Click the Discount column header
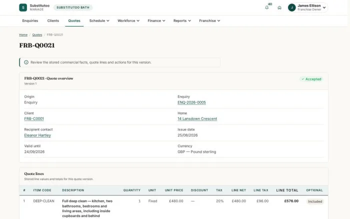The height and width of the screenshot is (219, 350). pos(199,190)
